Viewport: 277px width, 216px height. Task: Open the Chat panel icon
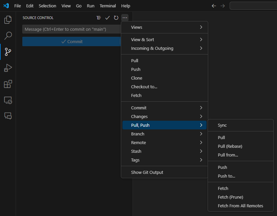pos(8,116)
